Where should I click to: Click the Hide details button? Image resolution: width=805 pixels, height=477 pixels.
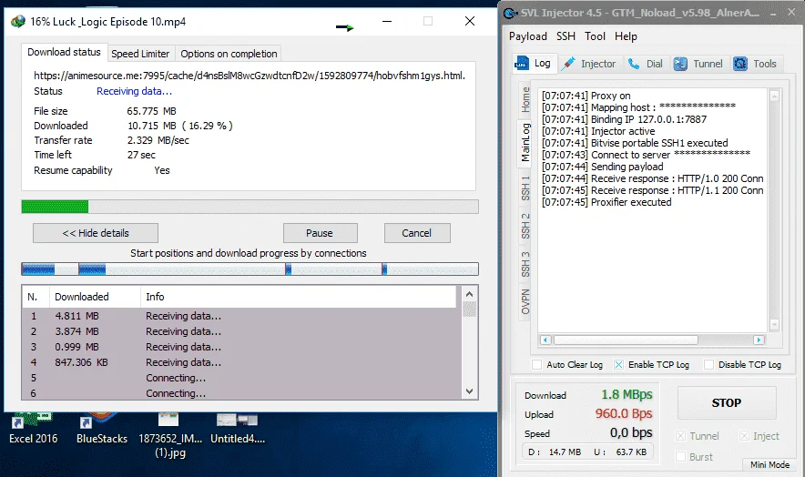click(96, 233)
